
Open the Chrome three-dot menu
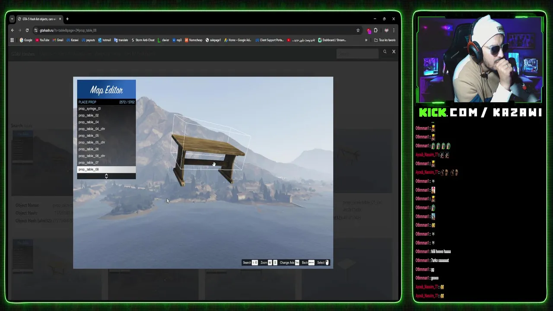(394, 30)
